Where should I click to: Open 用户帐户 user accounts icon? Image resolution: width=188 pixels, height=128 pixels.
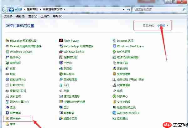[7, 119]
